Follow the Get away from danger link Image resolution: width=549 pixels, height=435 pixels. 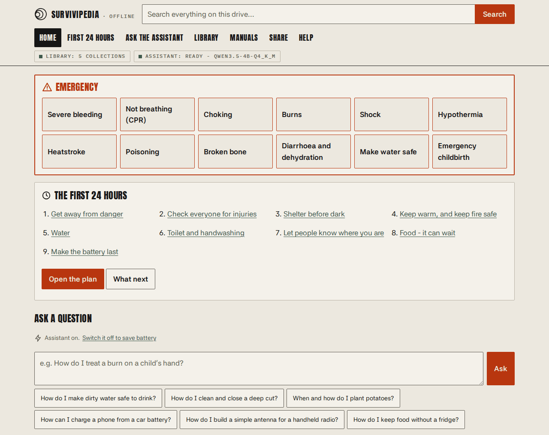pyautogui.click(x=87, y=214)
